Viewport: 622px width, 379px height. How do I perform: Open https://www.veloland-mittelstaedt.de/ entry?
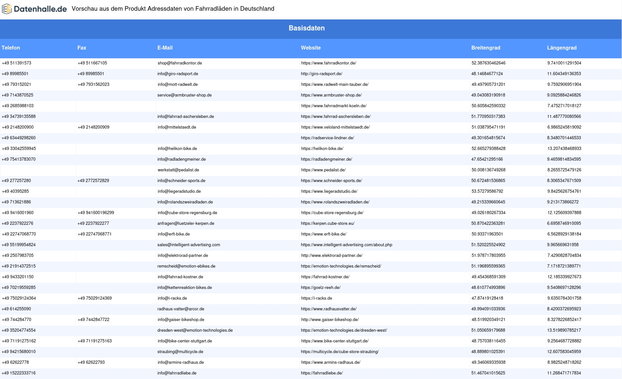coord(336,127)
